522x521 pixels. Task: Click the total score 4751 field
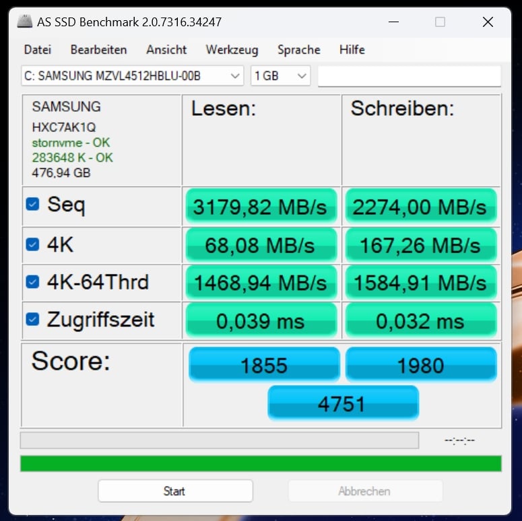pos(343,403)
